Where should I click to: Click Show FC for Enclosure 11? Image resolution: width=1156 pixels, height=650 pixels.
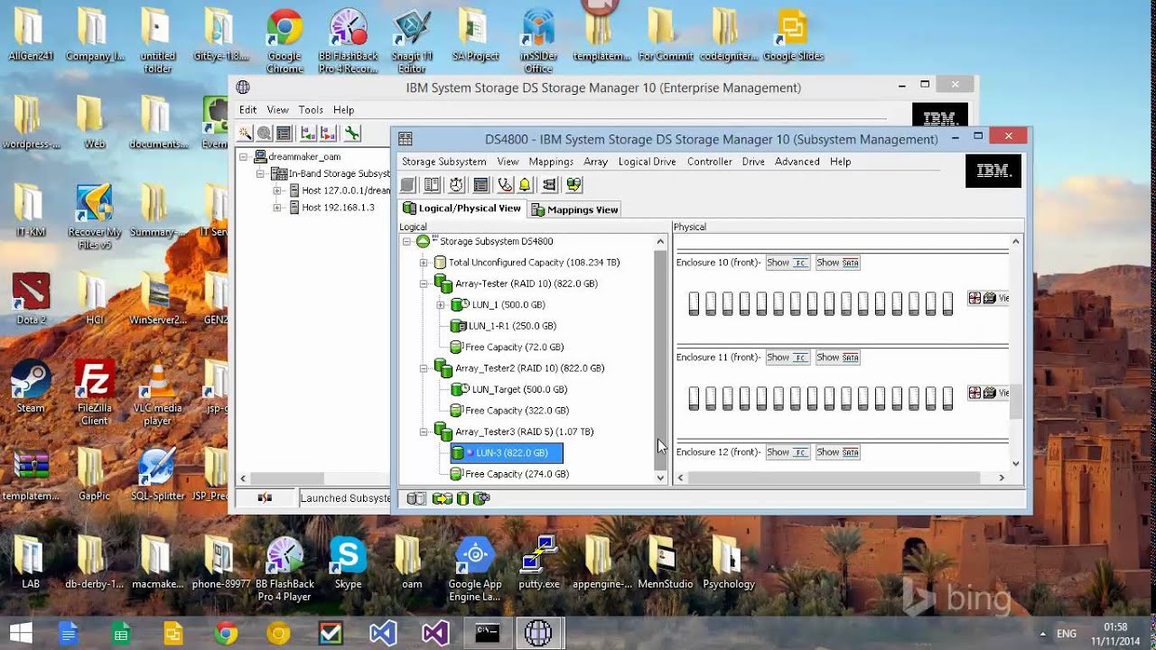[788, 357]
